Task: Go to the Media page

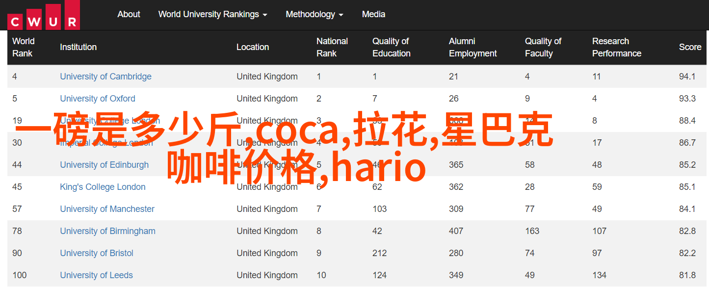Action: [373, 14]
